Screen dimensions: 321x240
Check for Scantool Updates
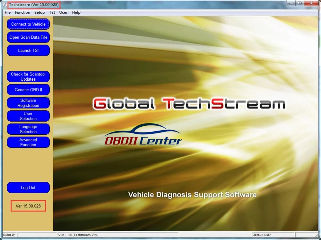(x=28, y=77)
